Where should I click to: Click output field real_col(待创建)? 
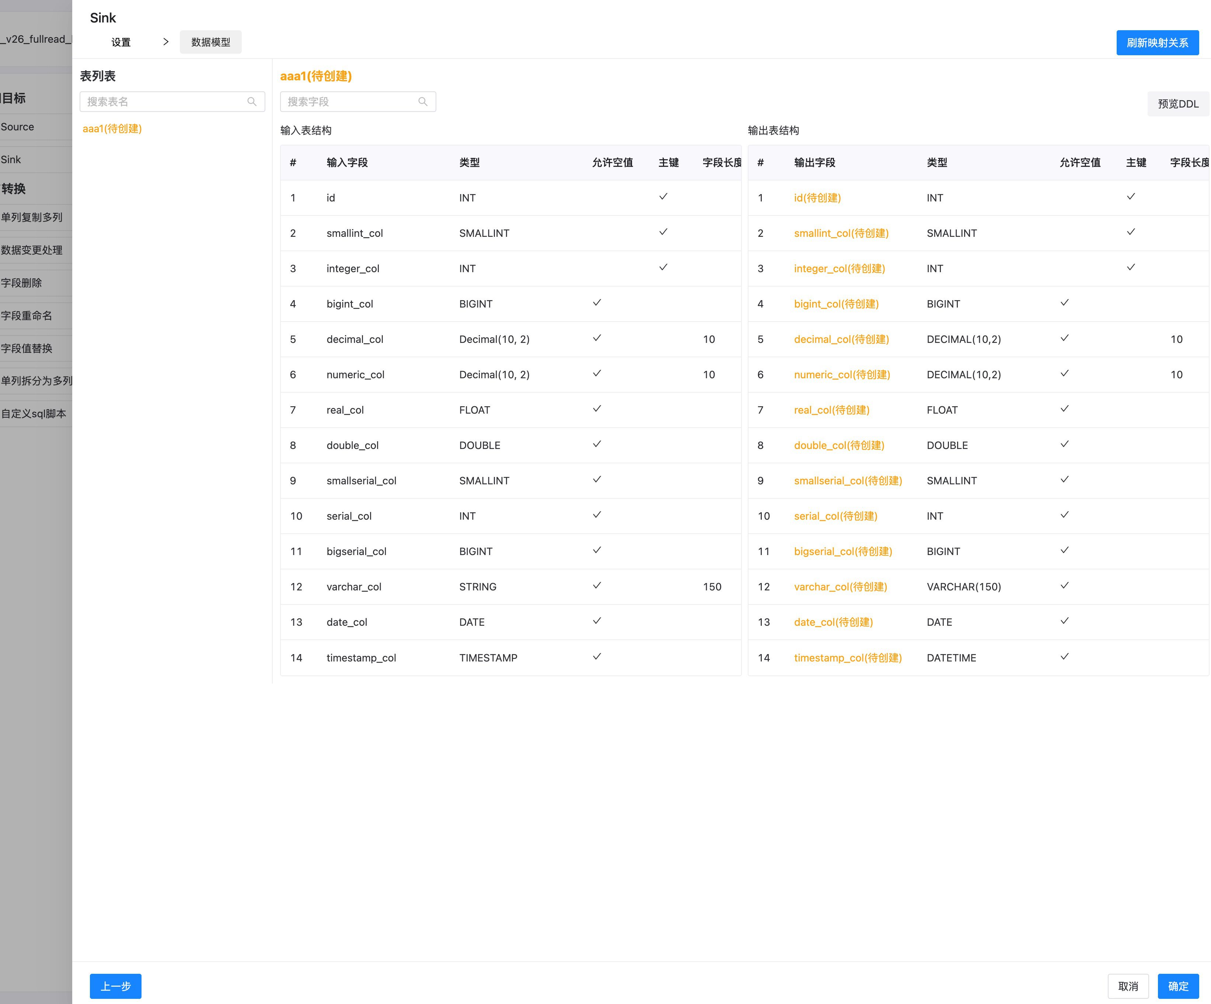point(831,410)
